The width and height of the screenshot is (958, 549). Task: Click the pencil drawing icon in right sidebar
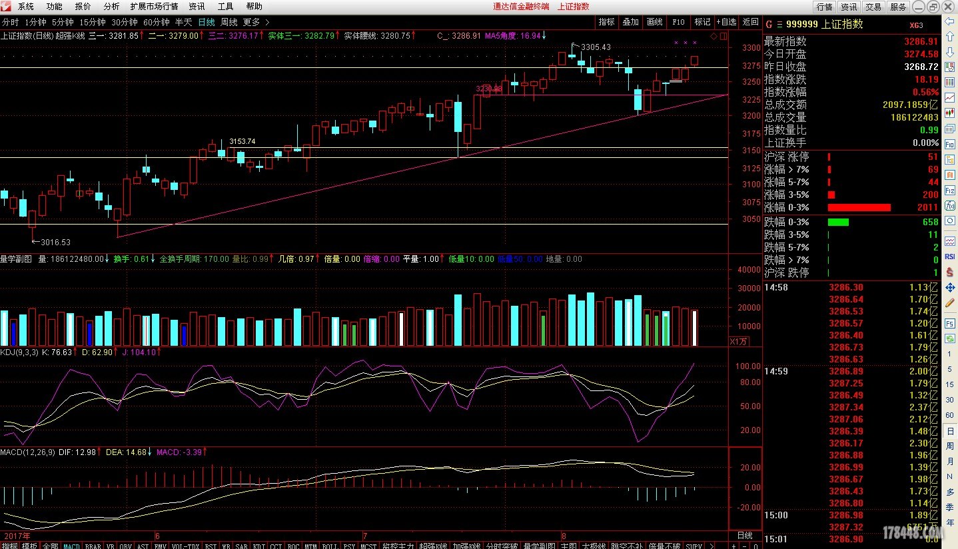(x=950, y=302)
